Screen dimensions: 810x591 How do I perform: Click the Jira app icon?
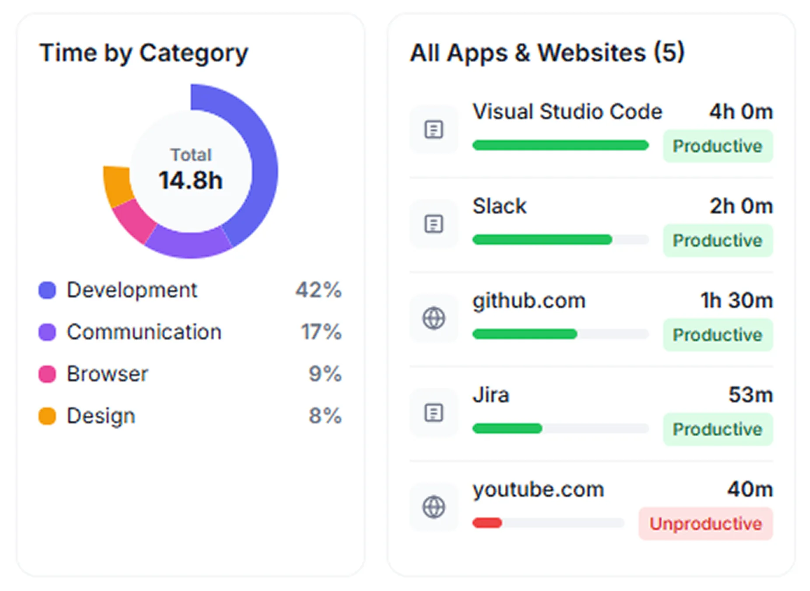[434, 413]
